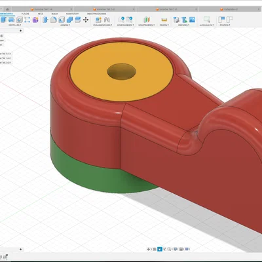Click the Home button beside document tabs
Viewport: 262px width, 262px height.
point(7,9)
